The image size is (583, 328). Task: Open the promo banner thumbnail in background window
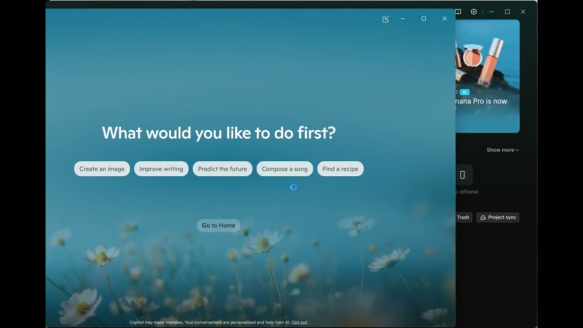[487, 76]
